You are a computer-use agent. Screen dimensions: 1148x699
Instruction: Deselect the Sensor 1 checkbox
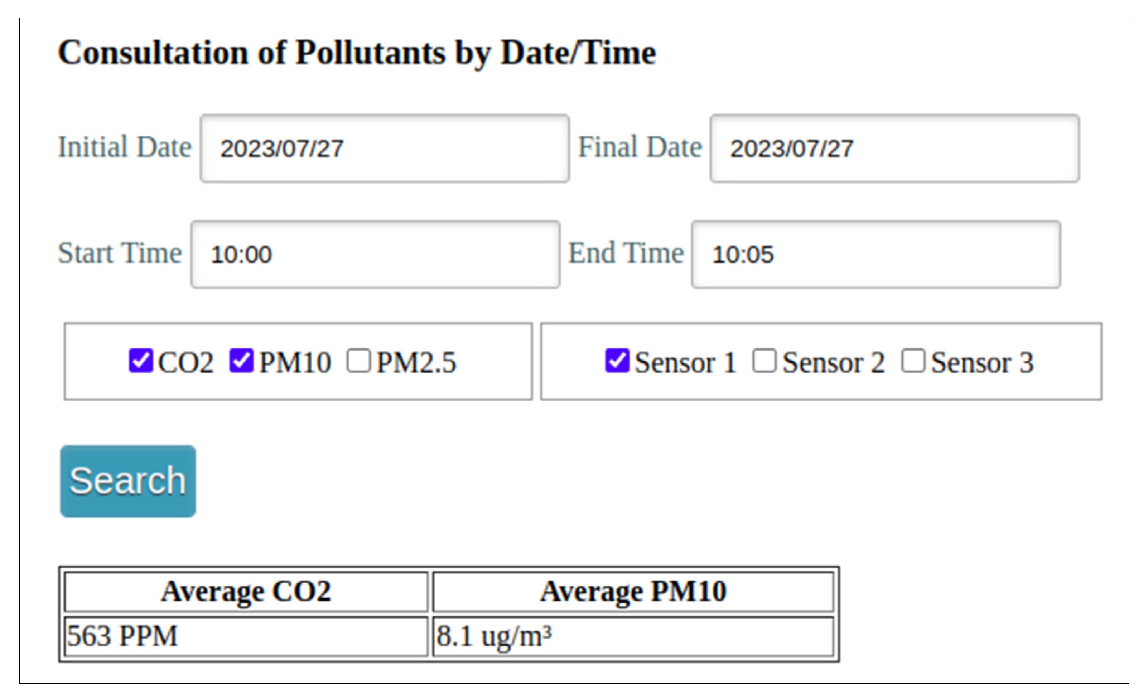[x=617, y=361]
